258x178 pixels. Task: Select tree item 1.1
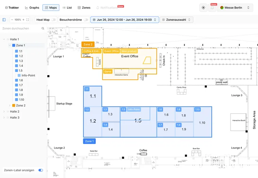(21, 51)
